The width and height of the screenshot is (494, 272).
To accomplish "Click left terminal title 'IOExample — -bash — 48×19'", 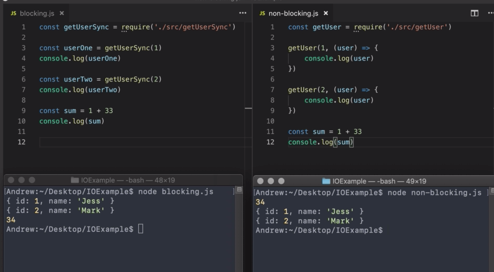I will click(x=128, y=180).
